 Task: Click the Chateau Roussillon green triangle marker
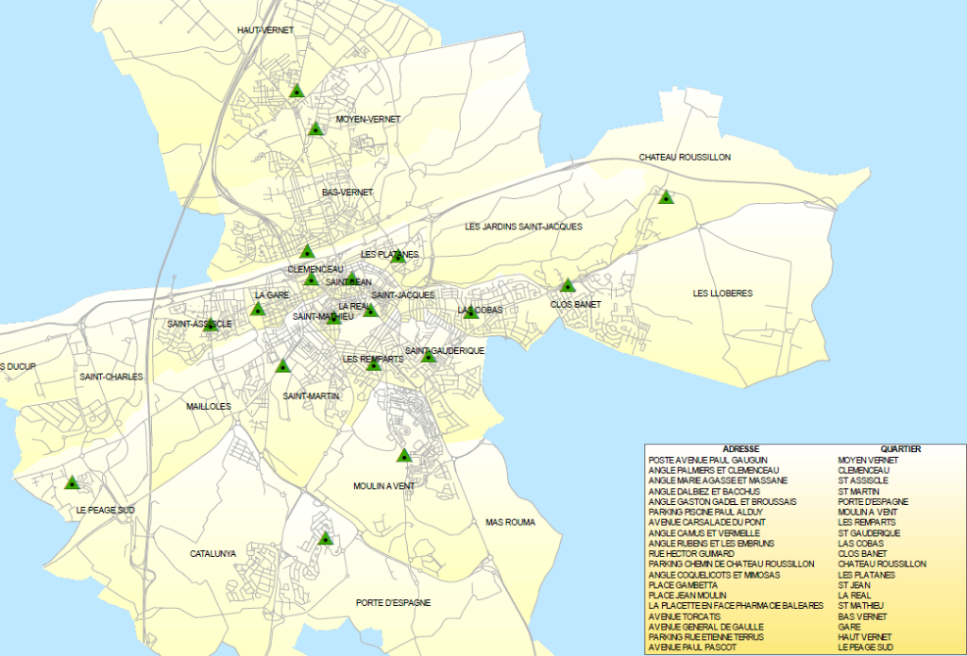point(666,197)
